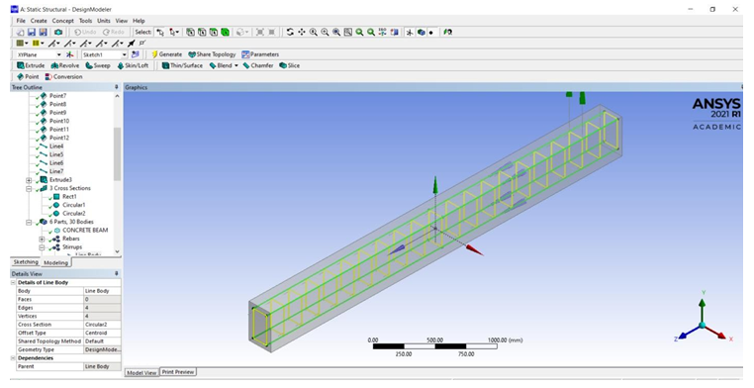Open the XYPlane plane dropdown

point(59,54)
